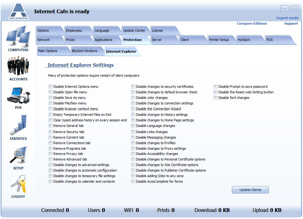Close the Internet Cafe window
303x219 pixels.
(x=295, y=9)
